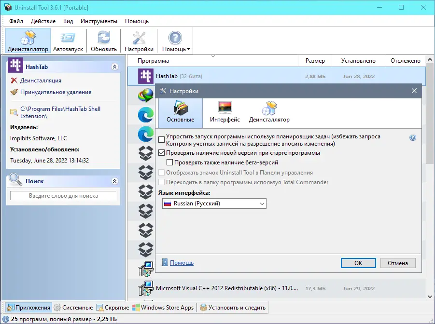435x324 pixels.
Task: Switch to Windows Store Apps tab
Action: [163, 308]
